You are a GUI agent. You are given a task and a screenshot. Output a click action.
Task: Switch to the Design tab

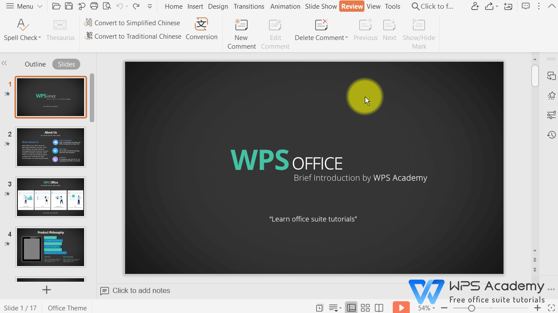(218, 6)
